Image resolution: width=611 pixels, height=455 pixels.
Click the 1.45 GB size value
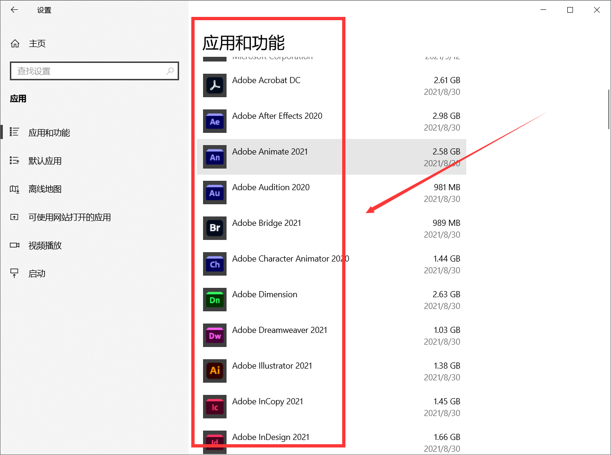tap(447, 401)
